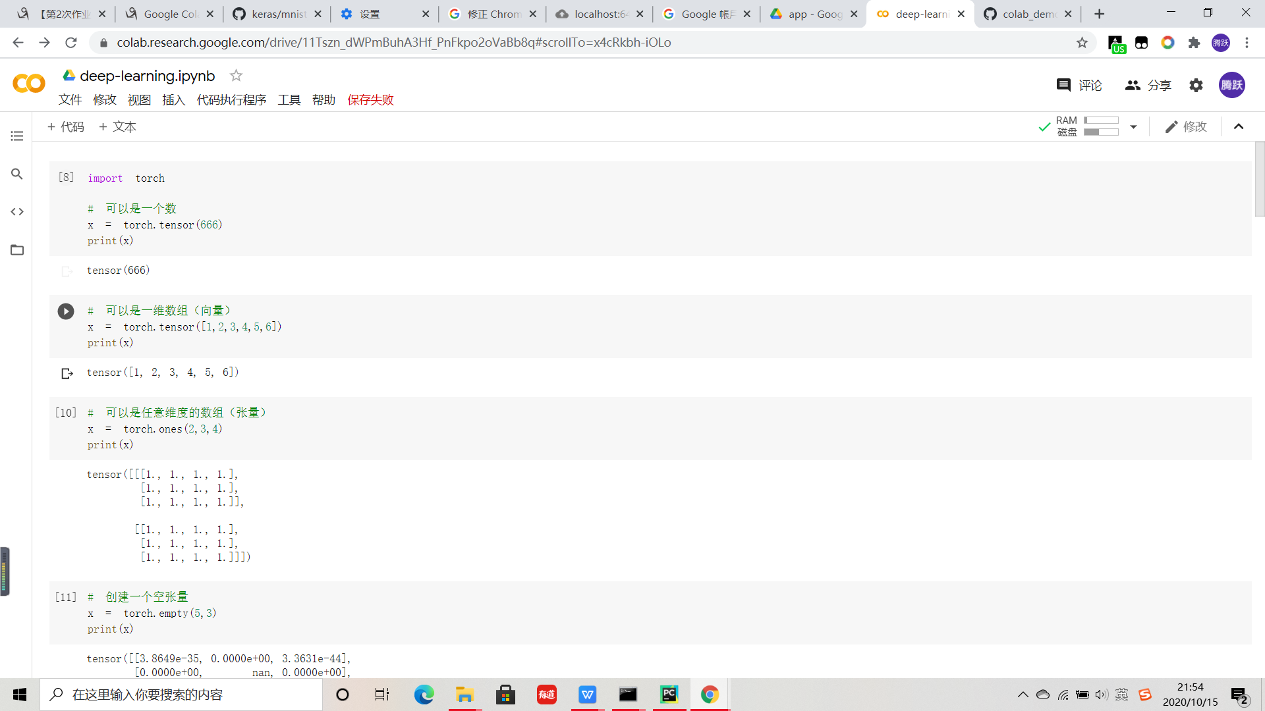This screenshot has height=711, width=1265.
Task: Expand the RAM/disk runtime dropdown
Action: click(x=1133, y=127)
